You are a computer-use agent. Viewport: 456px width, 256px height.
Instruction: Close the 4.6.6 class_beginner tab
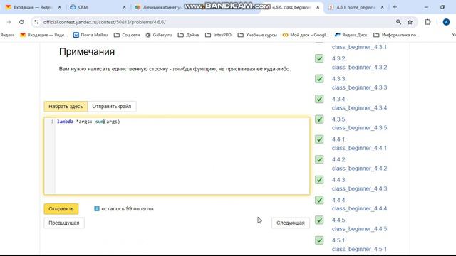coord(318,7)
